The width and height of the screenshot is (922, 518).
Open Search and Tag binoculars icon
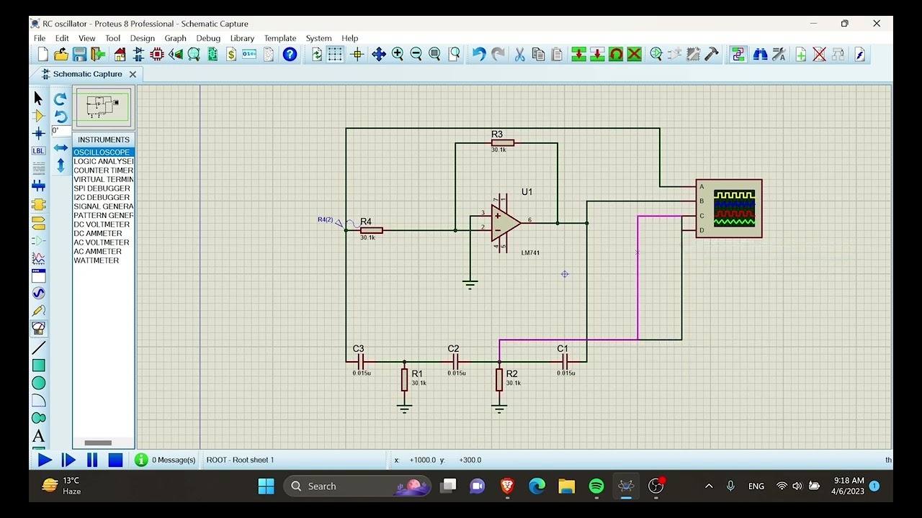(x=760, y=55)
